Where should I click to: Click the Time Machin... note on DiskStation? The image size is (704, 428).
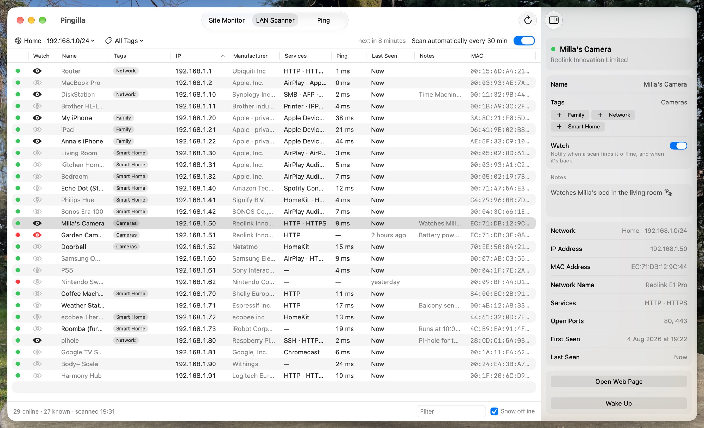click(440, 95)
